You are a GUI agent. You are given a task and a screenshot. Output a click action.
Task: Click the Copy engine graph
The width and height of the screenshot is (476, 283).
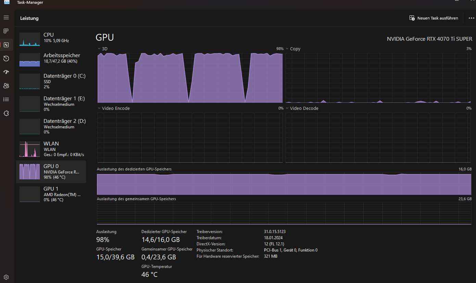[378, 78]
